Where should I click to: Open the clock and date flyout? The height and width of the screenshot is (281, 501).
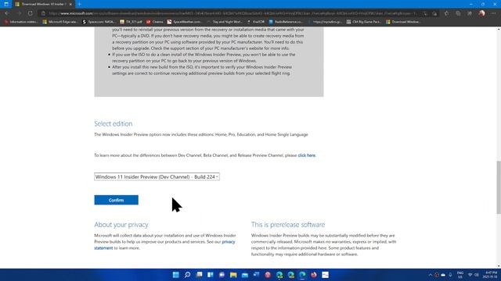(491, 275)
